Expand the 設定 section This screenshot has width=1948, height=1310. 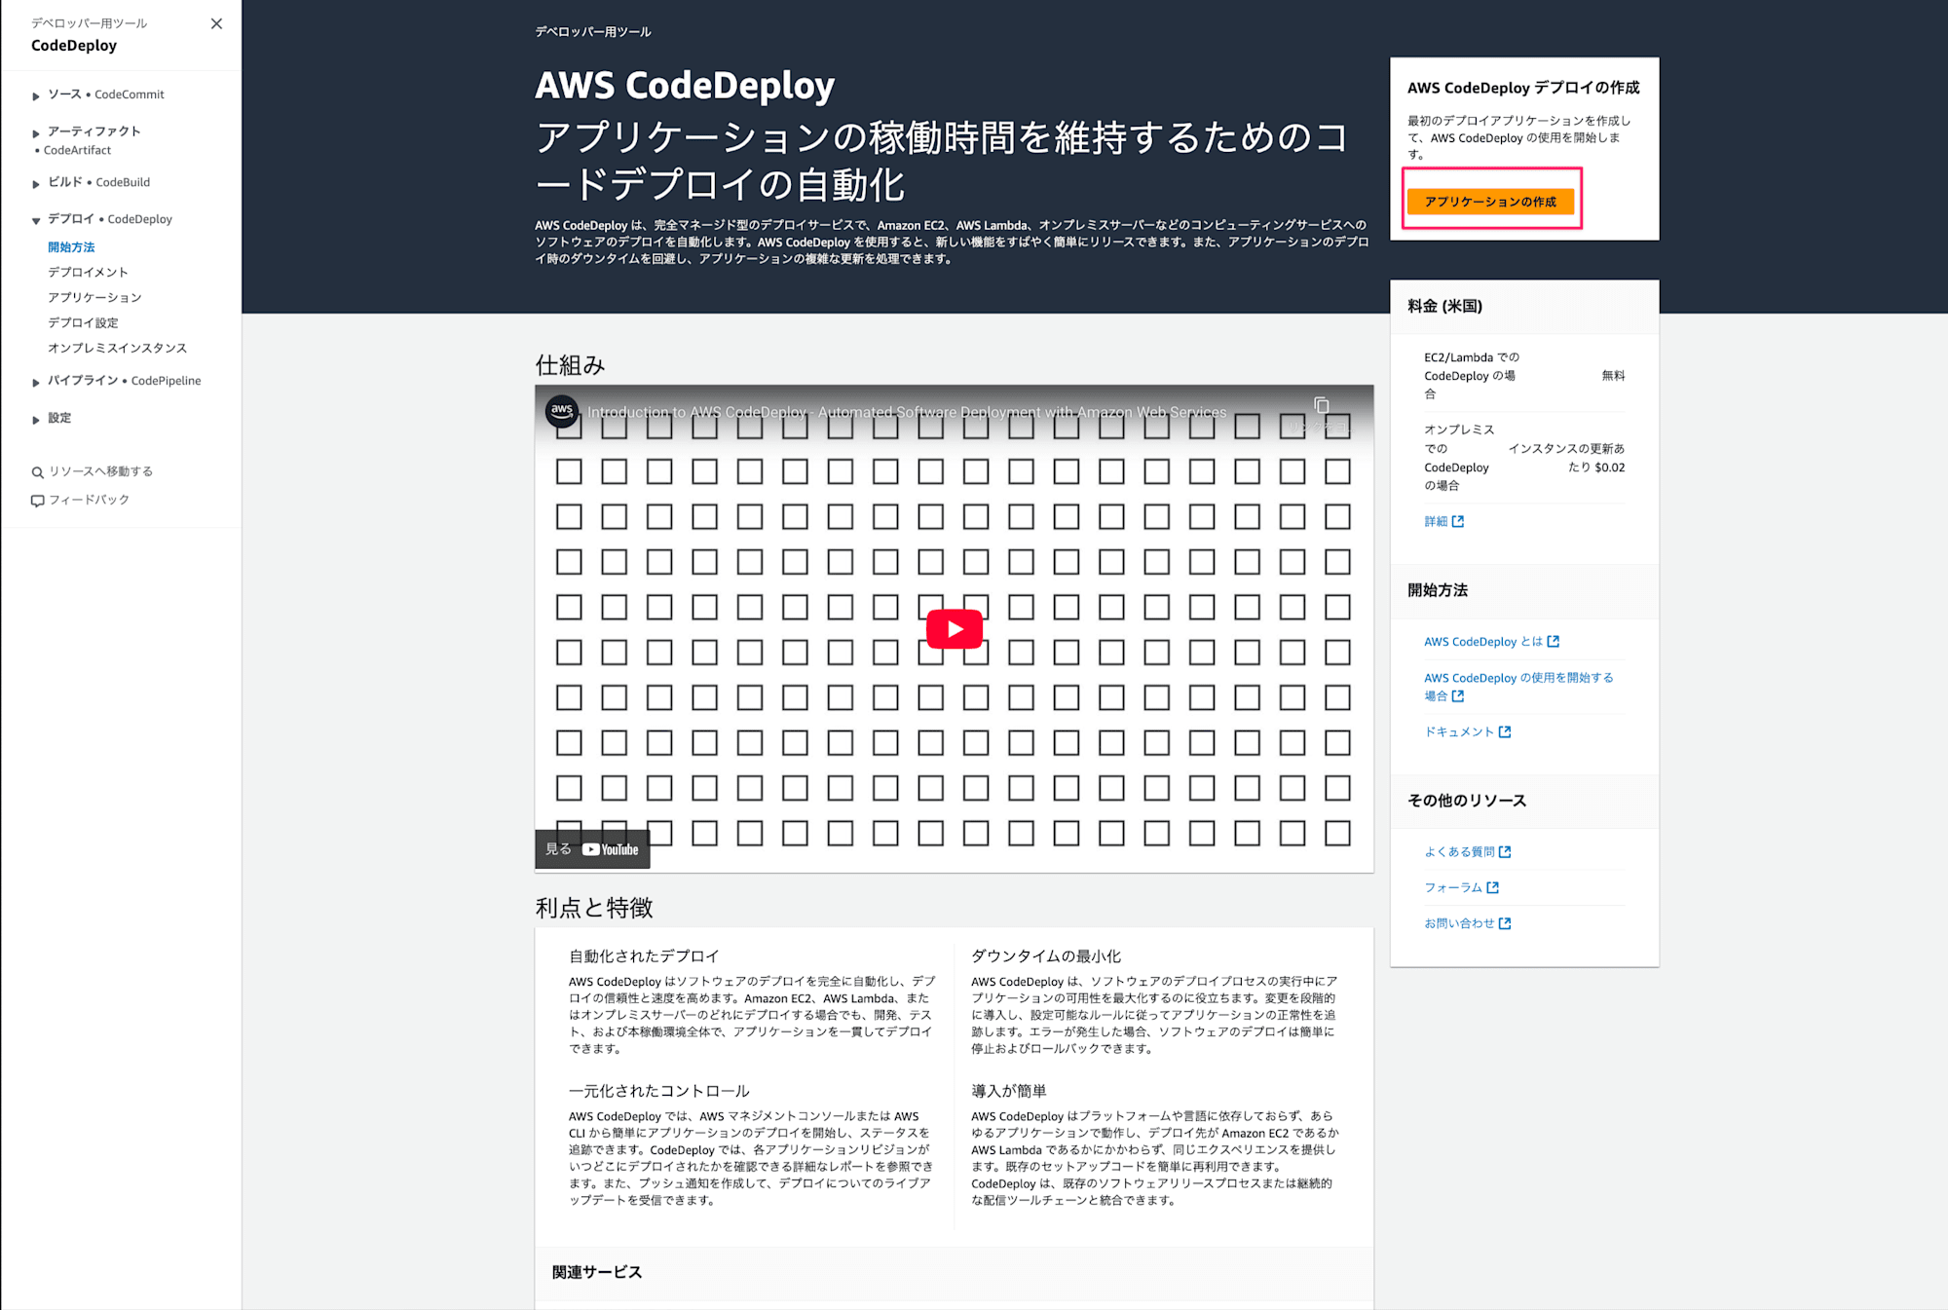[36, 420]
